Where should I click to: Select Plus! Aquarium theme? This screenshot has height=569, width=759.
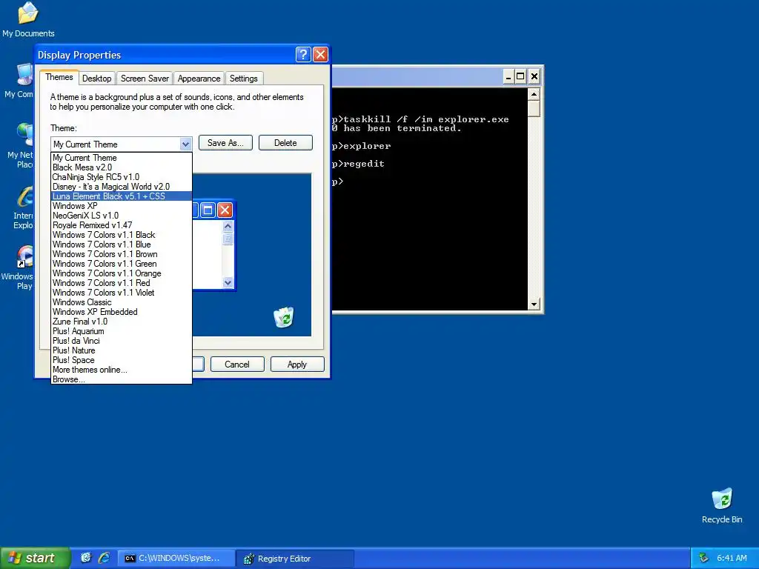pyautogui.click(x=122, y=331)
